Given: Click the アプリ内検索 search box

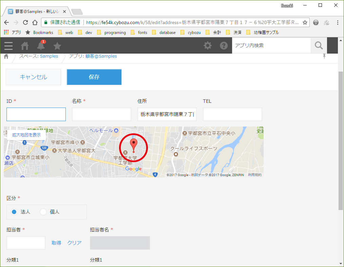Looking at the screenshot, I should click(271, 45).
